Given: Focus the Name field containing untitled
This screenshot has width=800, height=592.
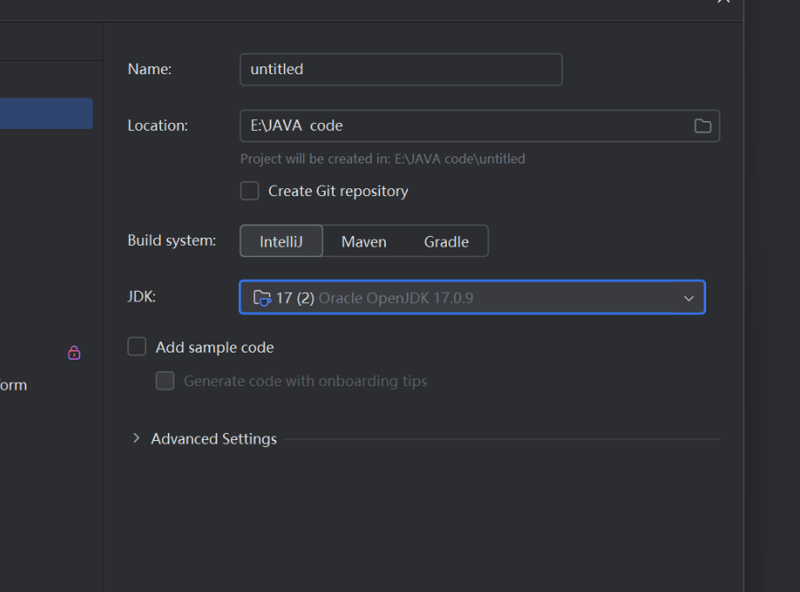Looking at the screenshot, I should coord(401,69).
